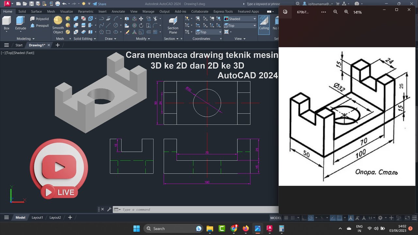Expand the Modeling panel
The image size is (418, 235).
click(25, 39)
